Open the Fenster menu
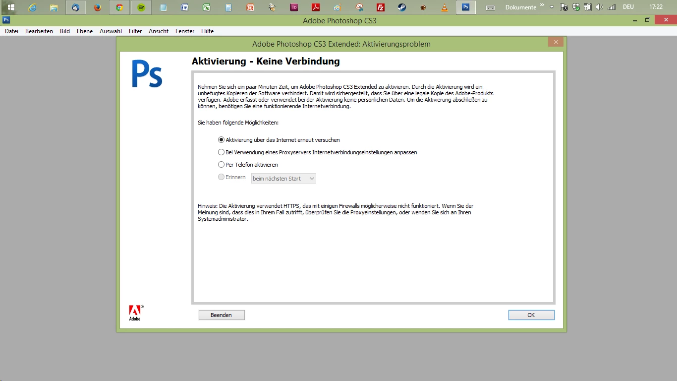677x381 pixels. point(185,31)
